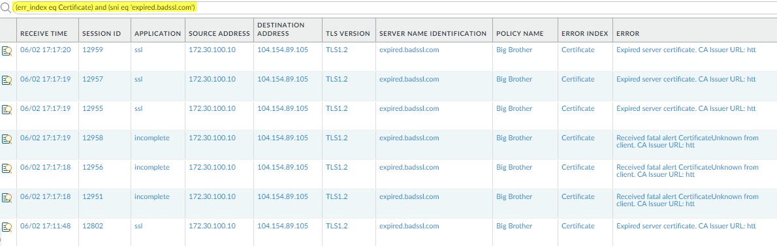Click receive time 06/02 17:17:20
This screenshot has width=777, height=246.
point(46,50)
